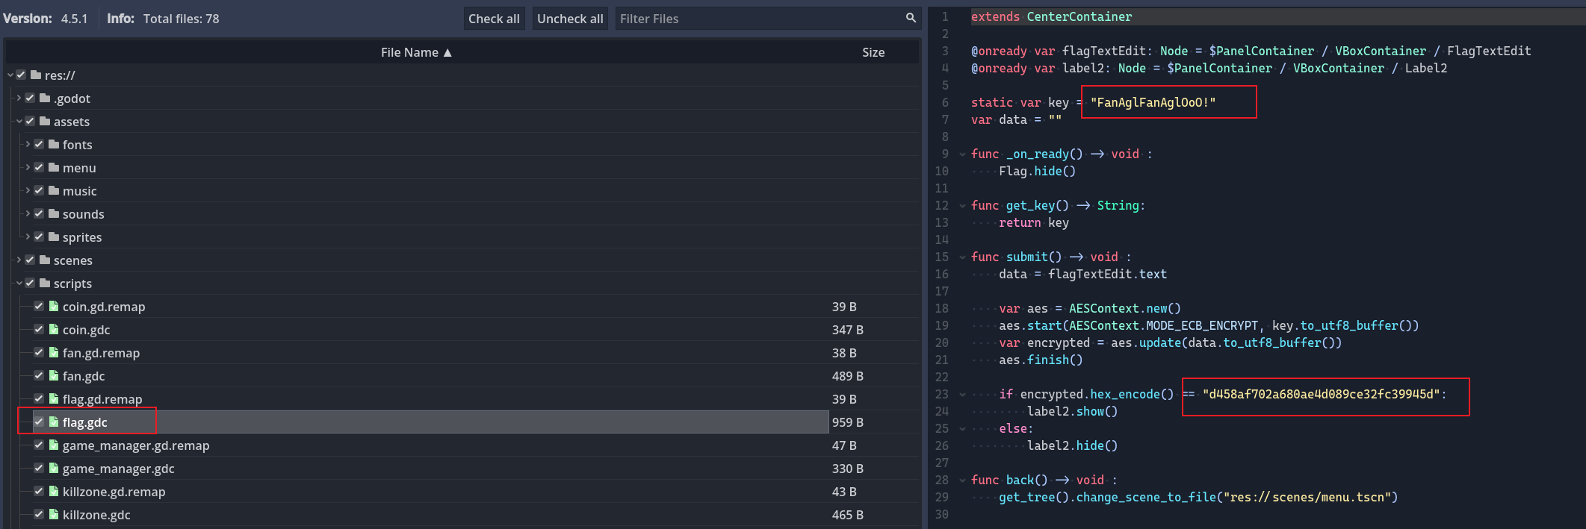Click the fan.gdc file icon

(54, 375)
